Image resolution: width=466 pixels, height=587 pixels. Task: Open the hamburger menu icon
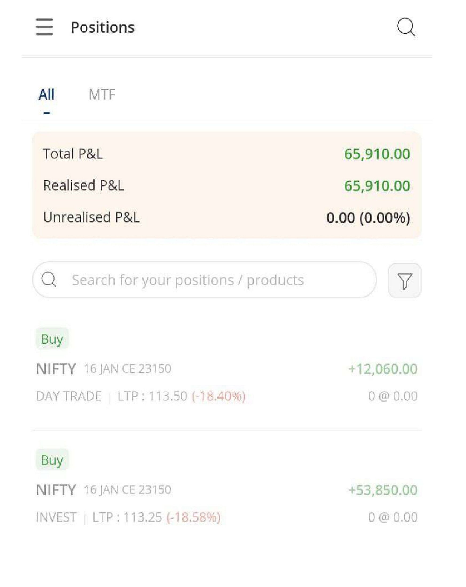(x=44, y=27)
